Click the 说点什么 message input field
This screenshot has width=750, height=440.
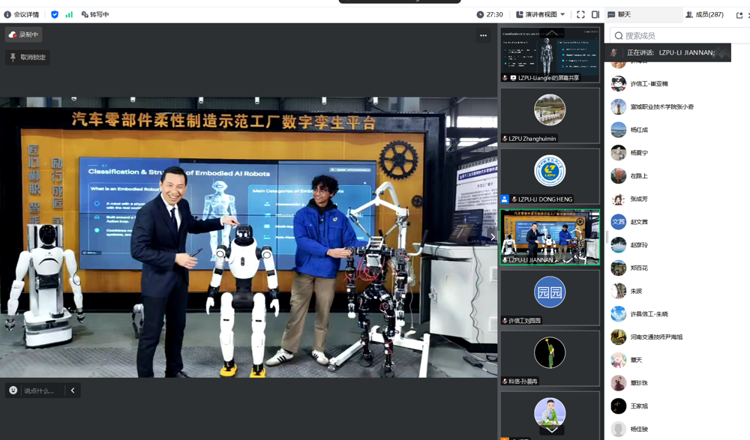[40, 391]
